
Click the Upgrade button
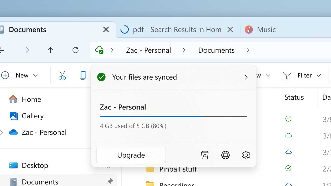[x=131, y=155]
